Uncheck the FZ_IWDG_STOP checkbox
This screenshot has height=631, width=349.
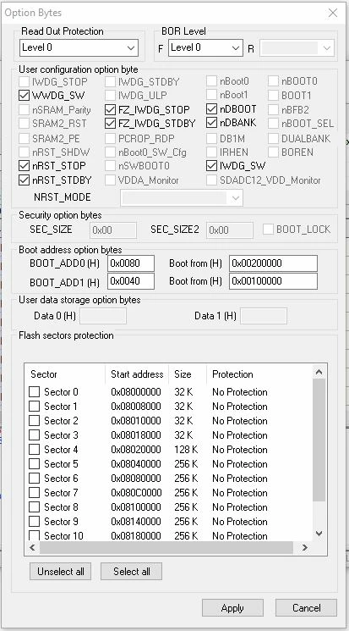(x=110, y=109)
